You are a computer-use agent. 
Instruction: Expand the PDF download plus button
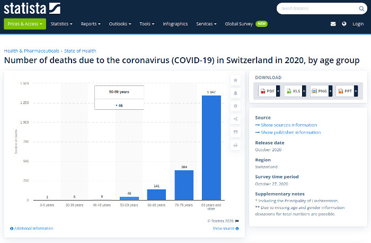[x=278, y=91]
